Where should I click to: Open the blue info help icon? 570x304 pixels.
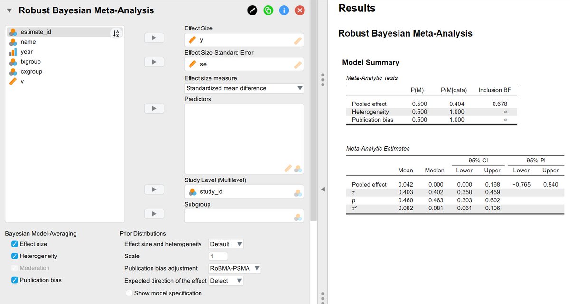(284, 10)
